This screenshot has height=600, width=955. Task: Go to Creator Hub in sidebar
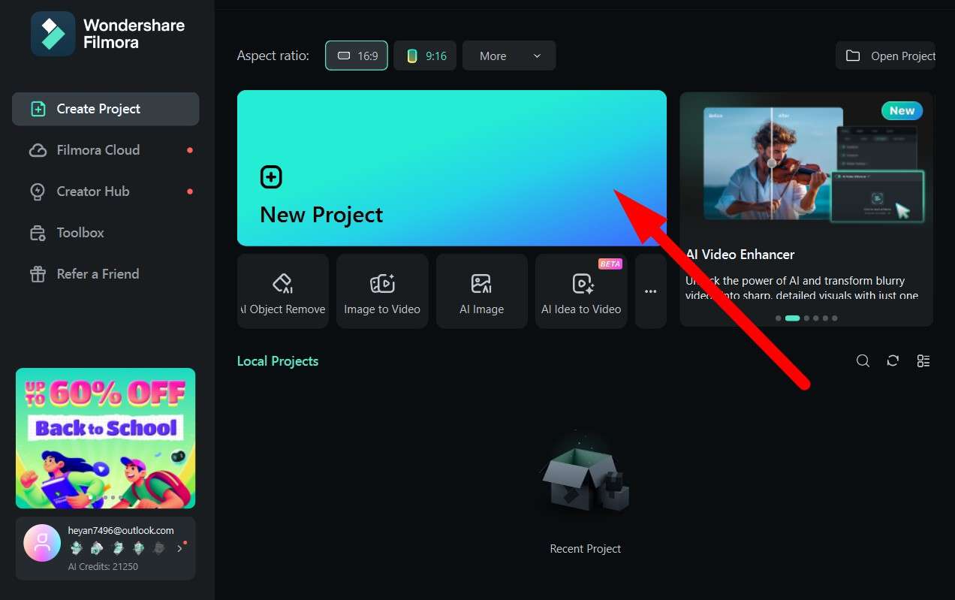point(105,191)
